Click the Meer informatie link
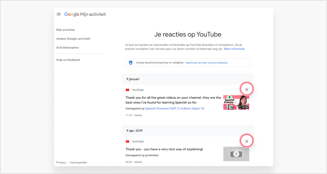 [234, 49]
